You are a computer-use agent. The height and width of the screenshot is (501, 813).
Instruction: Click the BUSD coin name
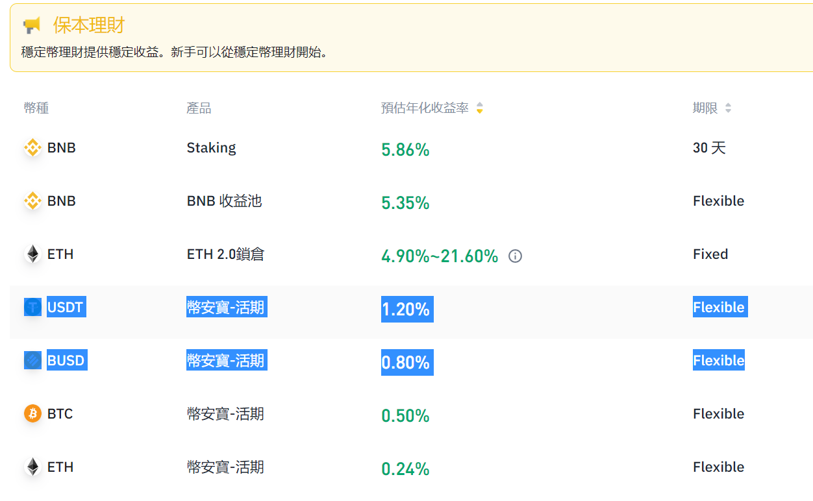coord(67,360)
